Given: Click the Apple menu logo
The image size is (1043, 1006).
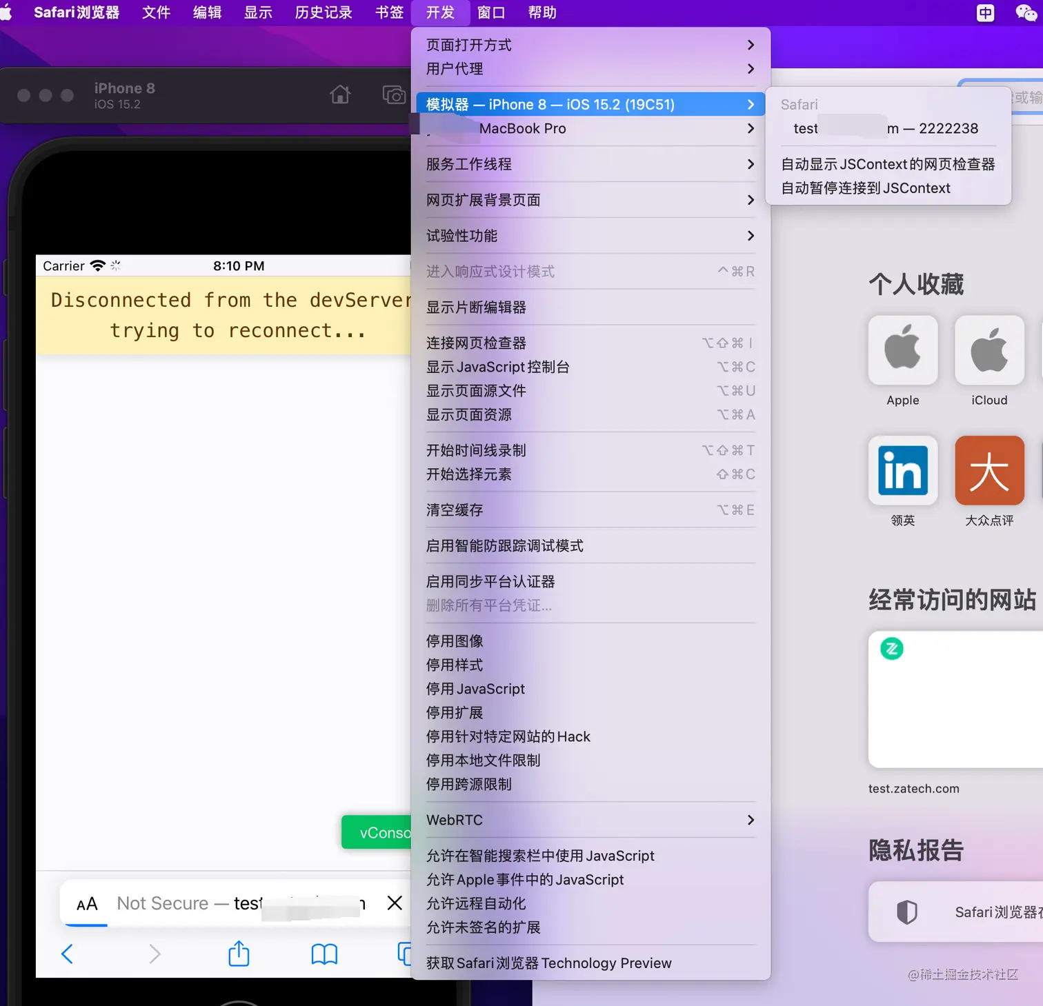Looking at the screenshot, I should (x=6, y=12).
